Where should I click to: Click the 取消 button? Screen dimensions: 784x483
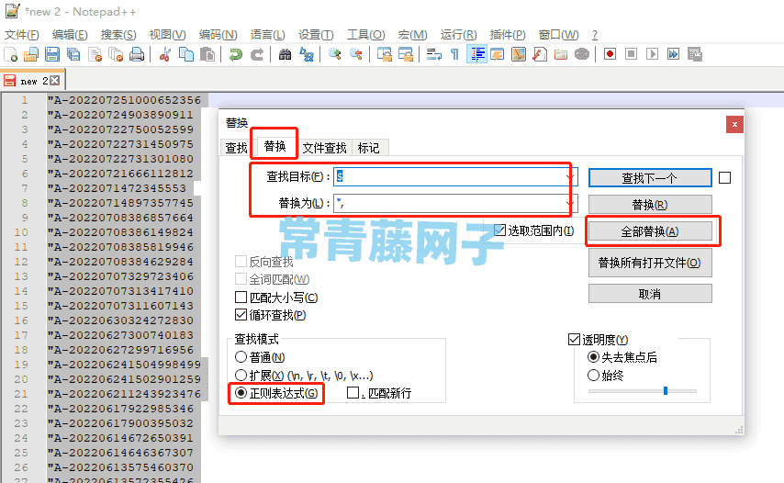(649, 294)
